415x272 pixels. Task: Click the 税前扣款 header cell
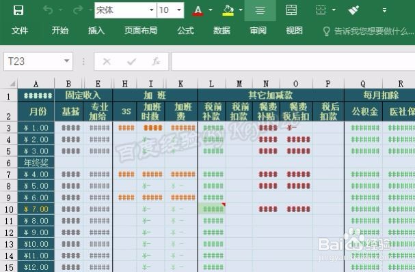(239, 111)
